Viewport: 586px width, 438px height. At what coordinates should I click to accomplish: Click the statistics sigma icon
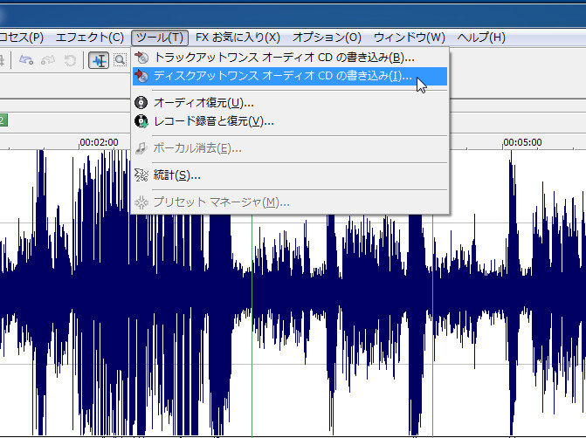pos(141,175)
